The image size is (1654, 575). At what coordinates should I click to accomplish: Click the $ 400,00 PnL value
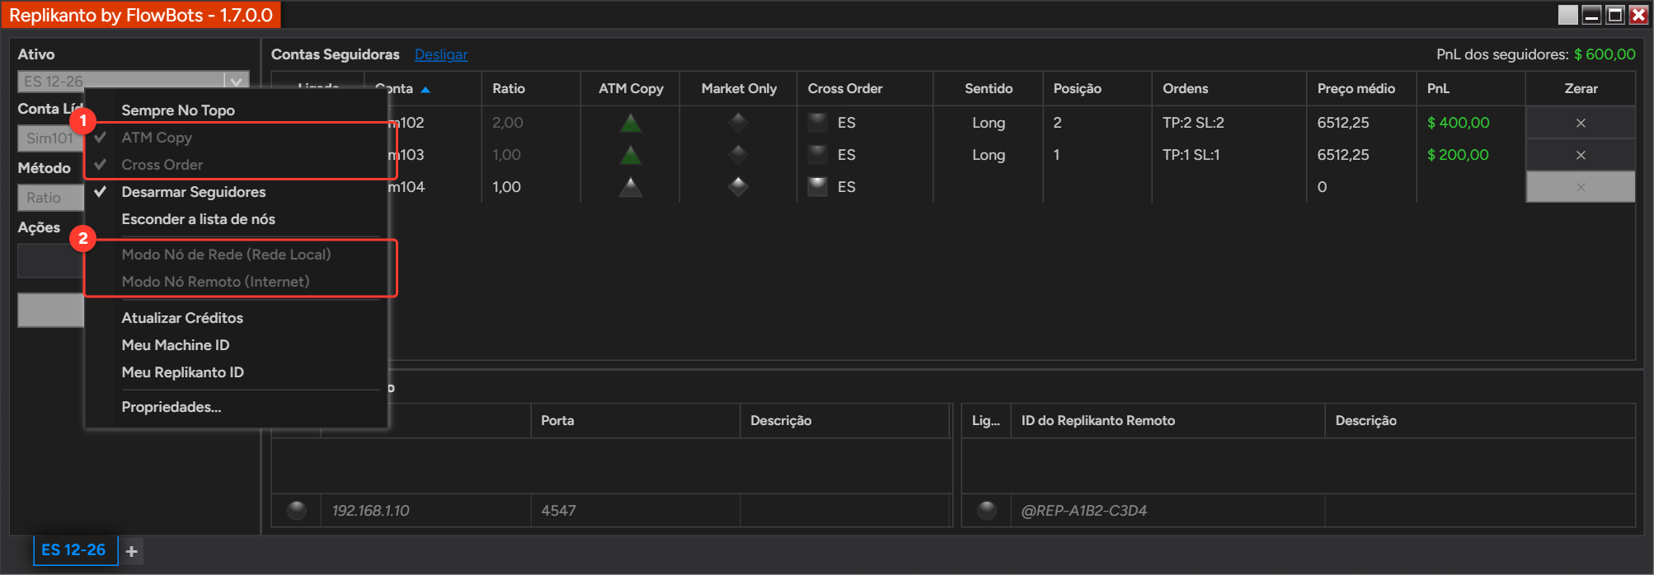click(1458, 123)
